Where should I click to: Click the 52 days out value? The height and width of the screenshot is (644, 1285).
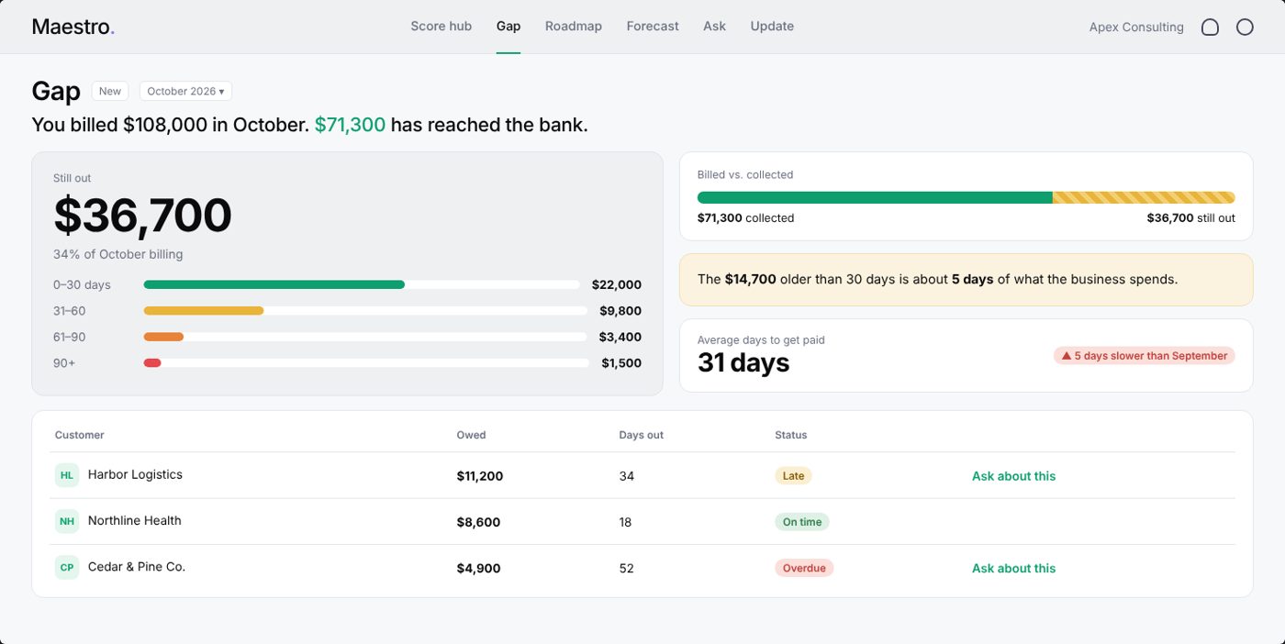626,568
